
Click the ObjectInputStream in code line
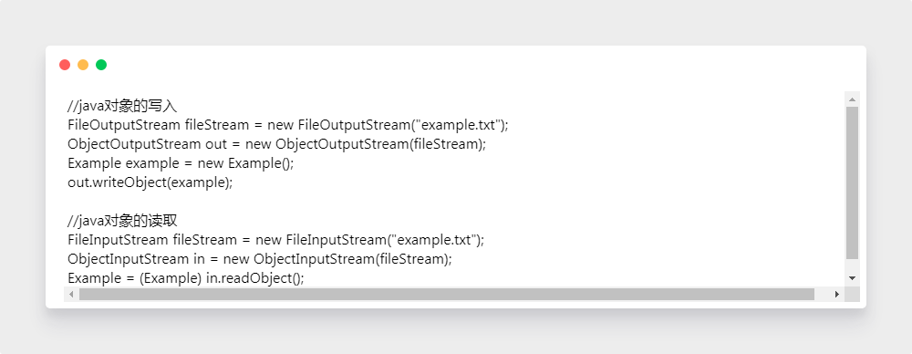point(259,259)
